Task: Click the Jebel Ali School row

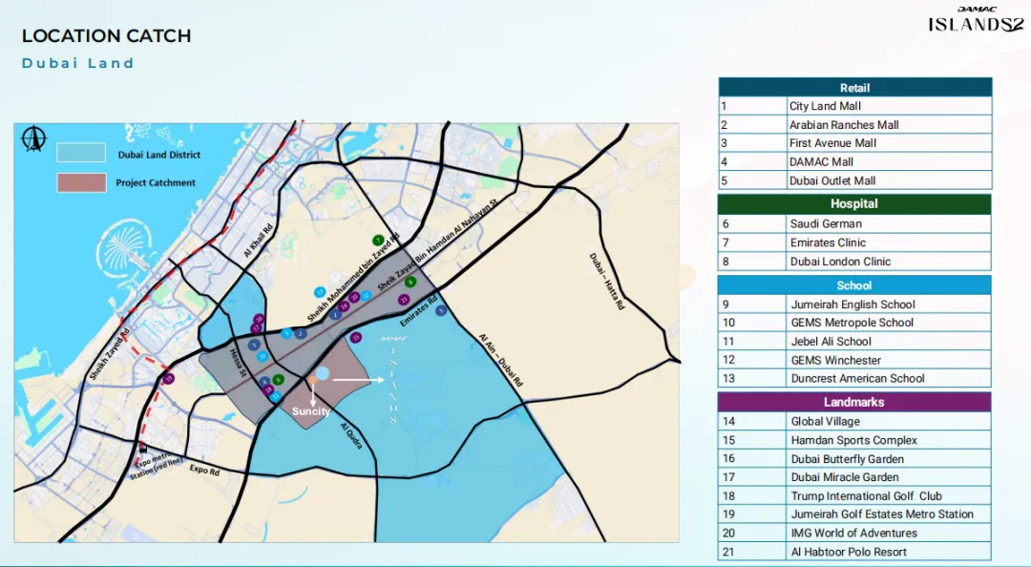Action: 854,342
